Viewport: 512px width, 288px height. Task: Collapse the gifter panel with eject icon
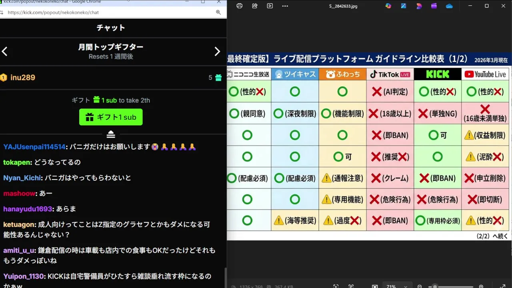111,134
